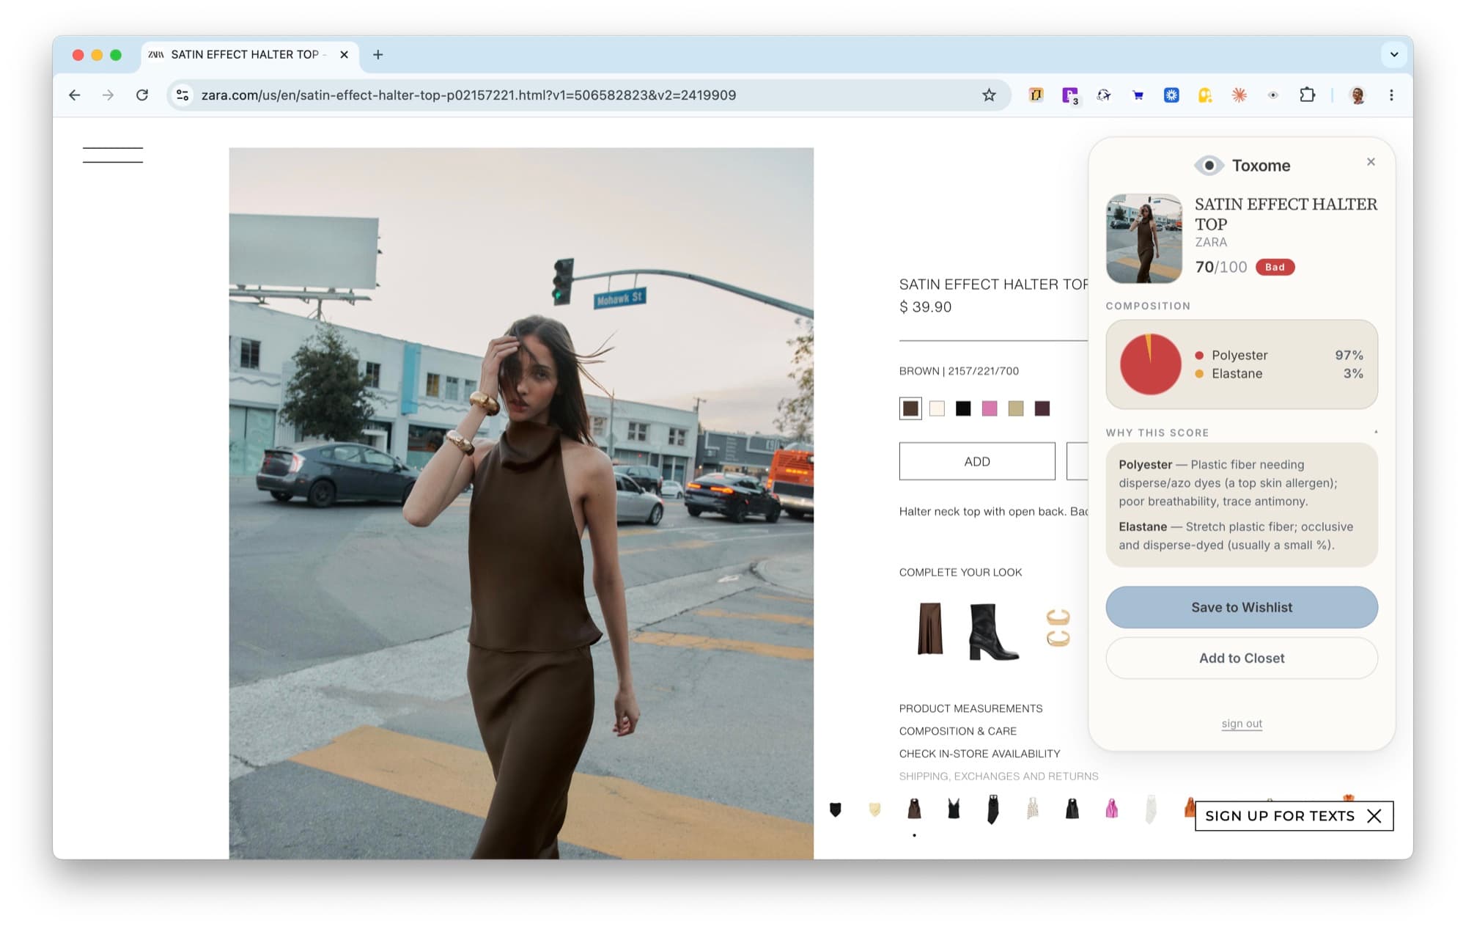The width and height of the screenshot is (1466, 929).
Task: Open the long black asymmetric top thumbnail
Action: [x=992, y=809]
